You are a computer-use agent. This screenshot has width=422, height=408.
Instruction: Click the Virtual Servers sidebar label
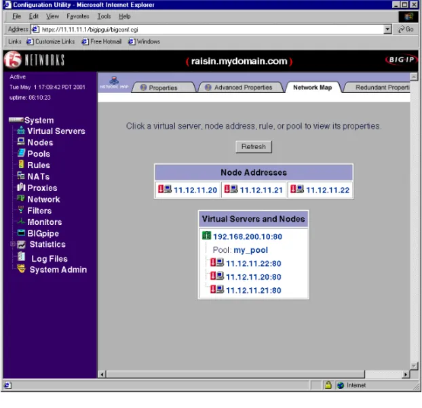click(56, 131)
